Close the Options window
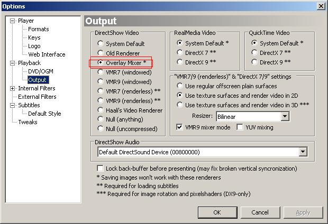The image size is (328, 224). [x=321, y=6]
